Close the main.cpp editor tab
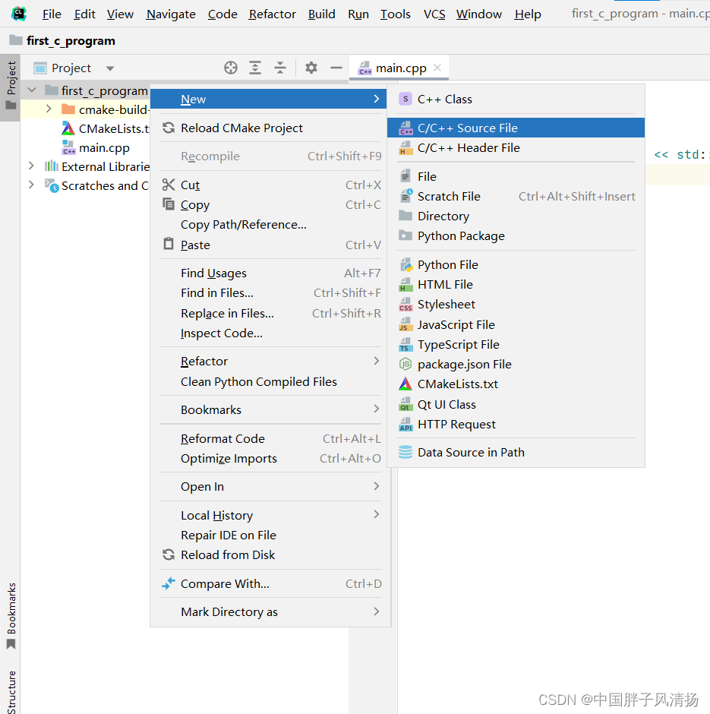This screenshot has height=714, width=710. pyautogui.click(x=437, y=68)
